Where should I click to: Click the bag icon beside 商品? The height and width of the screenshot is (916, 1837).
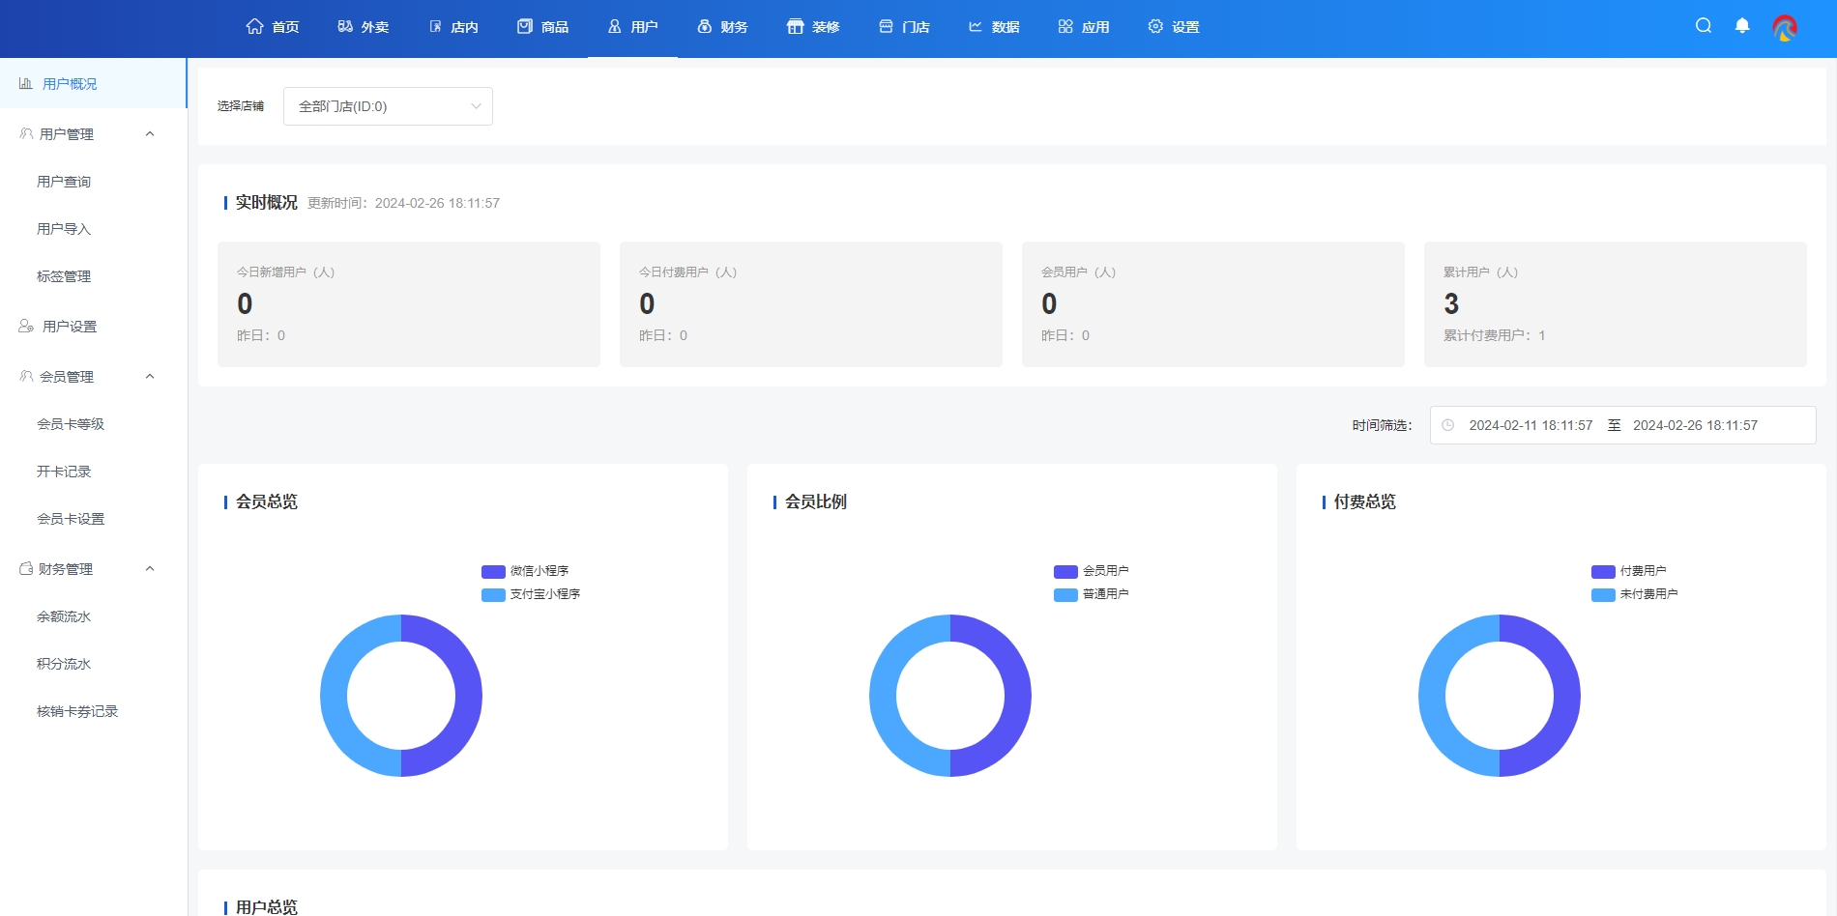pos(525,26)
